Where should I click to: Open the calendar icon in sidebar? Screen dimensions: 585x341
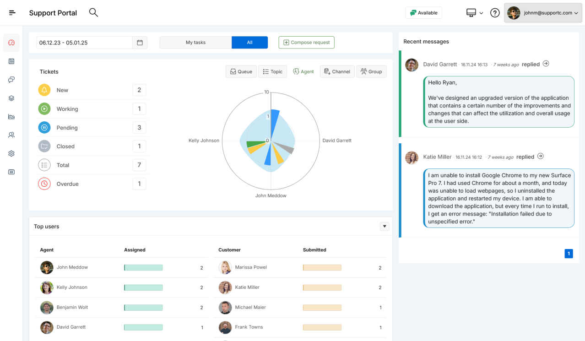[x=11, y=172]
